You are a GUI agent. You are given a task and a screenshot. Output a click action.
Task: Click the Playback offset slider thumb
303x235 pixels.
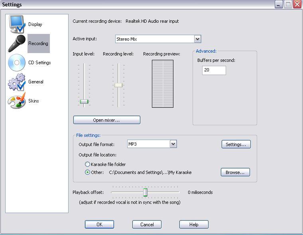tap(145, 192)
